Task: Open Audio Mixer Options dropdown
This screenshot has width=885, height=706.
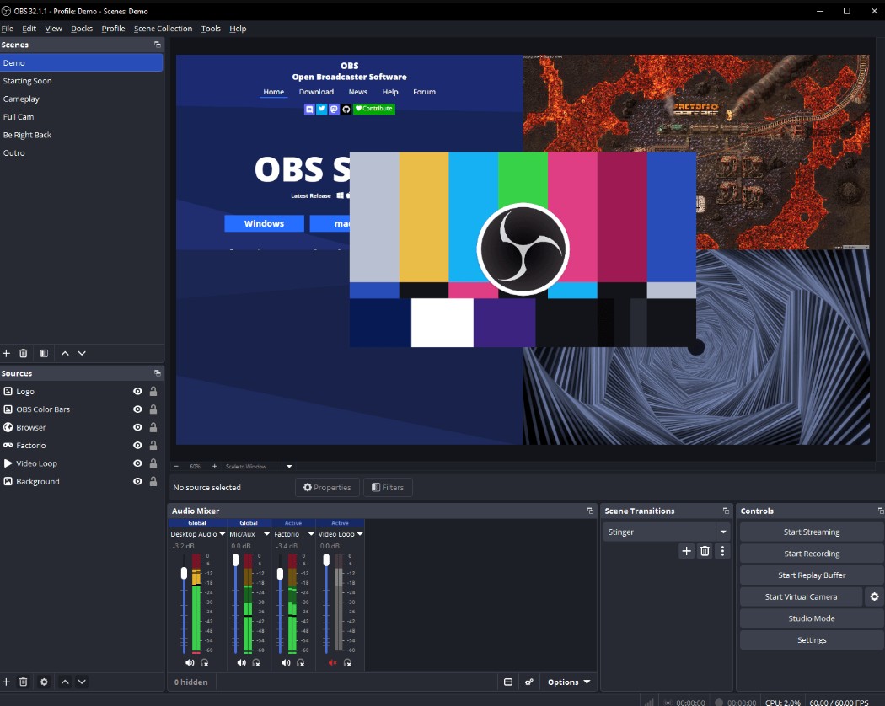Action: point(569,682)
